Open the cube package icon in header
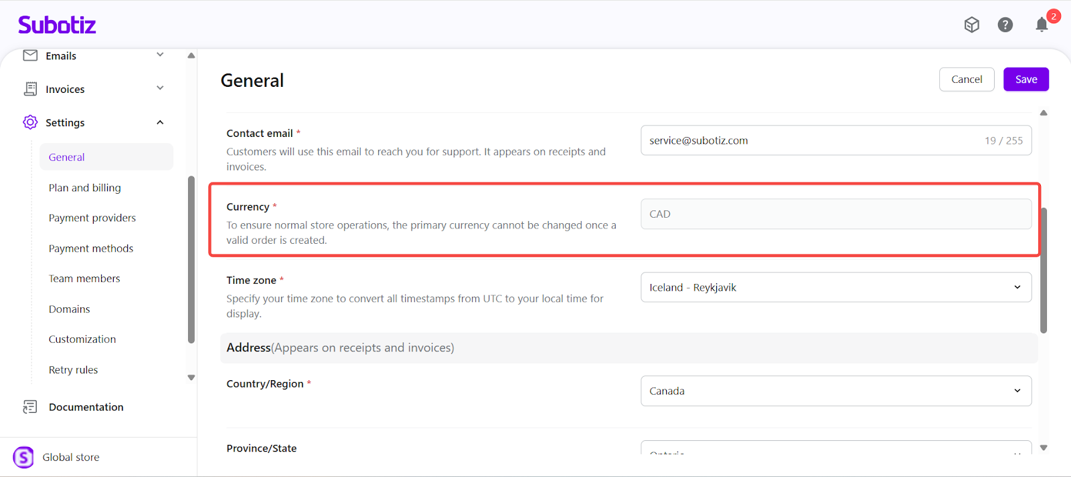This screenshot has height=477, width=1071. (x=971, y=25)
